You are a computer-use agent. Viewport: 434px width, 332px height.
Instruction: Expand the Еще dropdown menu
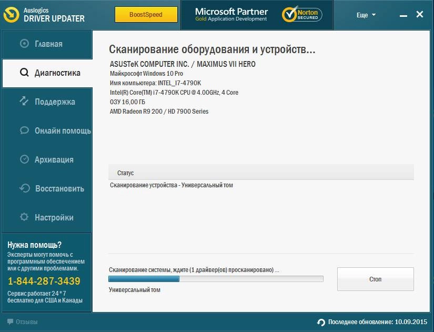(x=366, y=15)
